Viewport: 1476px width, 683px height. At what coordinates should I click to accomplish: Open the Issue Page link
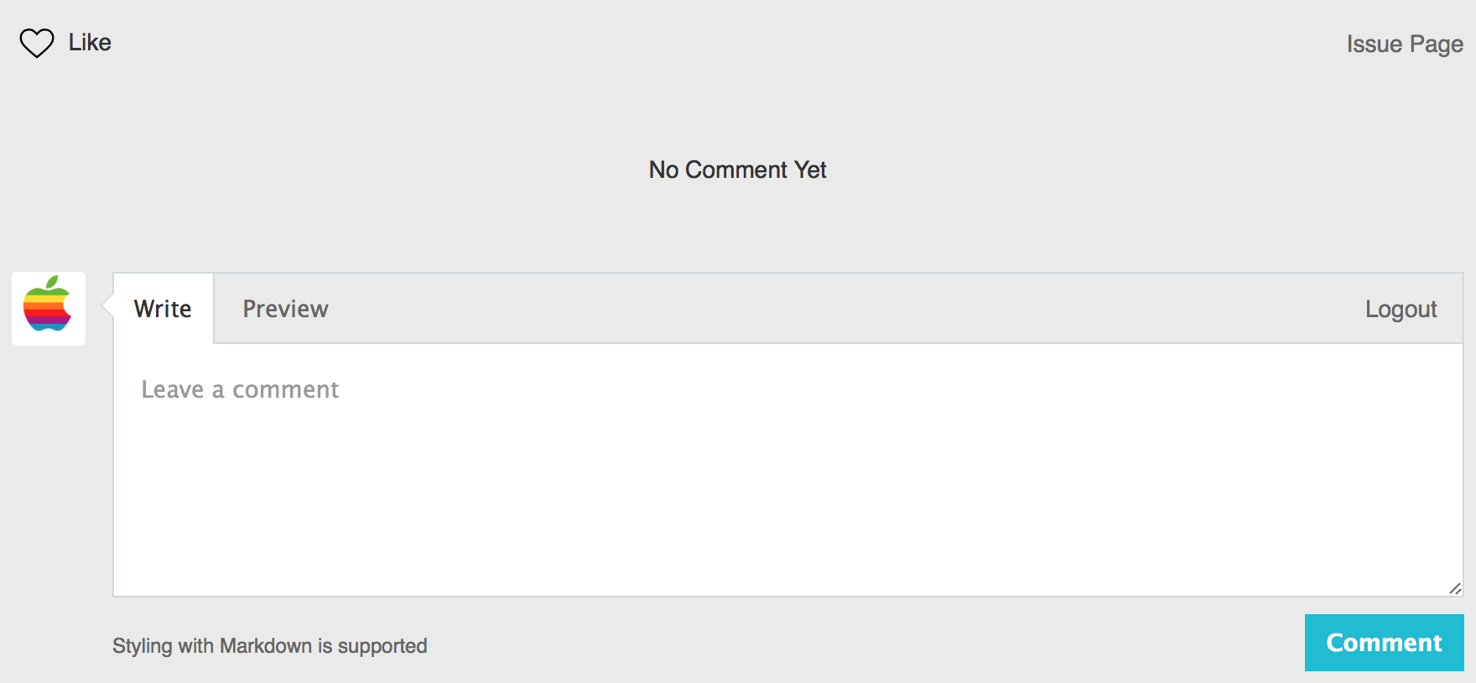(1405, 44)
